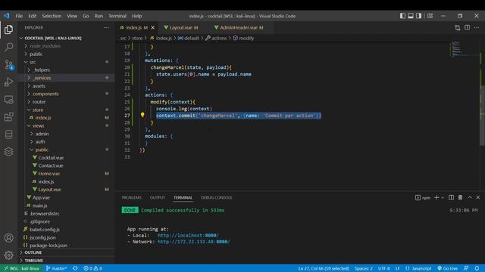Expand the public folder under the project root

click(x=66, y=54)
